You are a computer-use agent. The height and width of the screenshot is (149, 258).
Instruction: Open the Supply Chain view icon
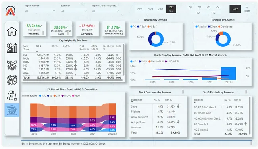[x=12, y=95]
